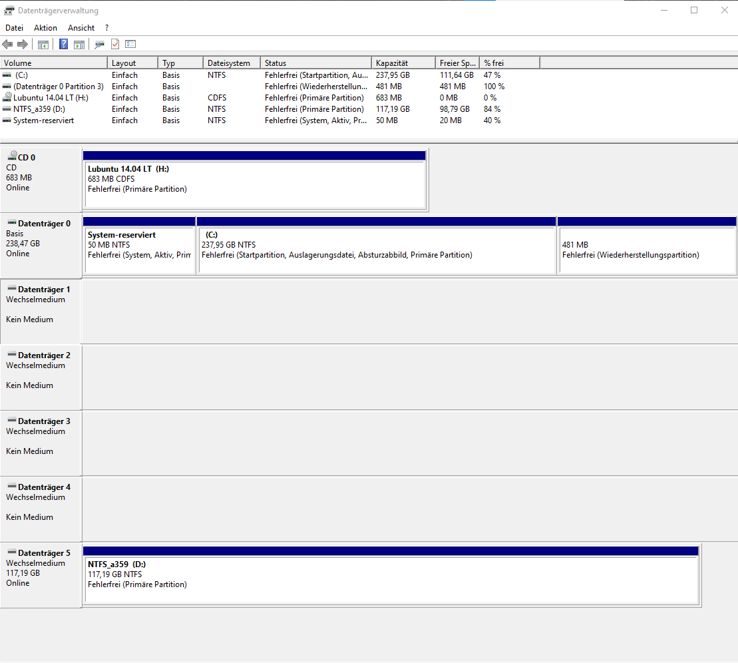Screen dimensions: 738x663
Task: Click the checkmark document toolbar icon
Action: [x=115, y=45]
